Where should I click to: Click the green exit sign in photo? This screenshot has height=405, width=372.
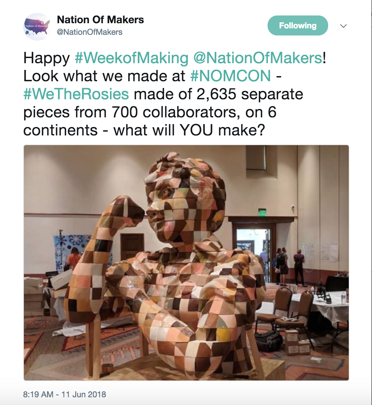pos(262,212)
